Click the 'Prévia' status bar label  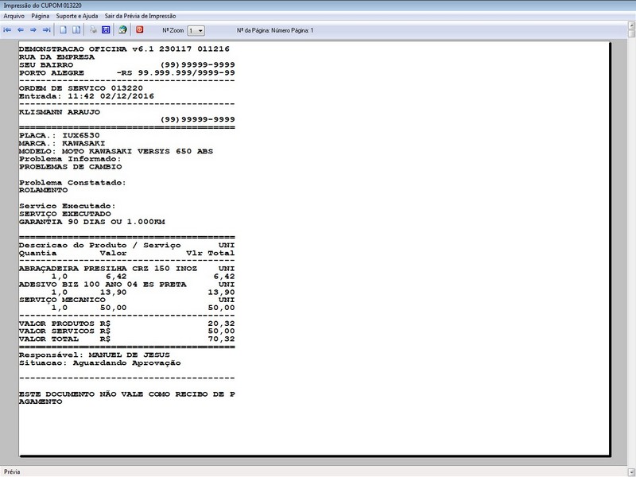coord(12,471)
